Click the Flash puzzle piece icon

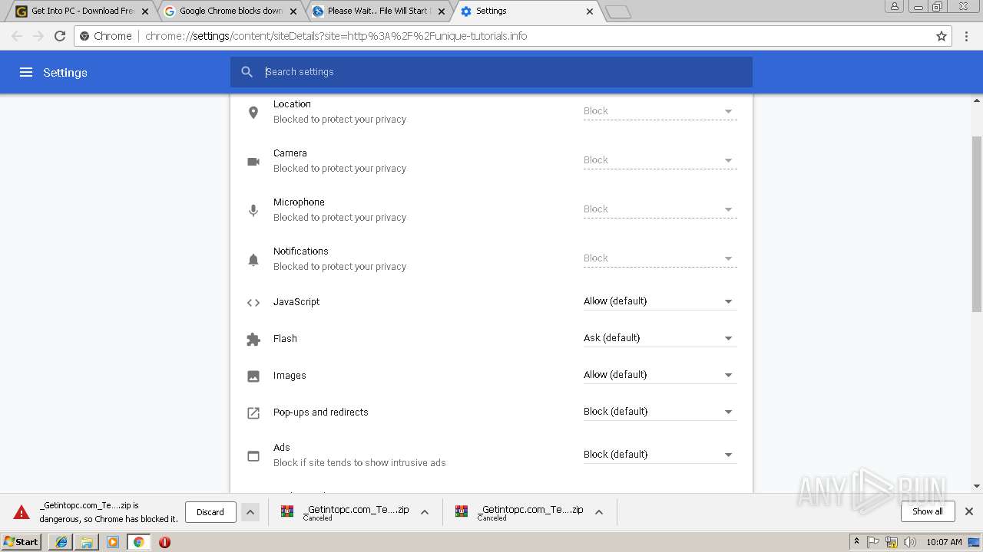pos(253,339)
